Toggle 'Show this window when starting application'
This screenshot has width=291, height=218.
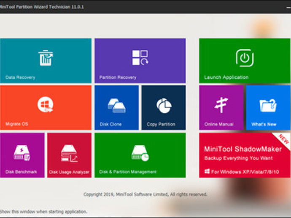[x=43, y=212]
